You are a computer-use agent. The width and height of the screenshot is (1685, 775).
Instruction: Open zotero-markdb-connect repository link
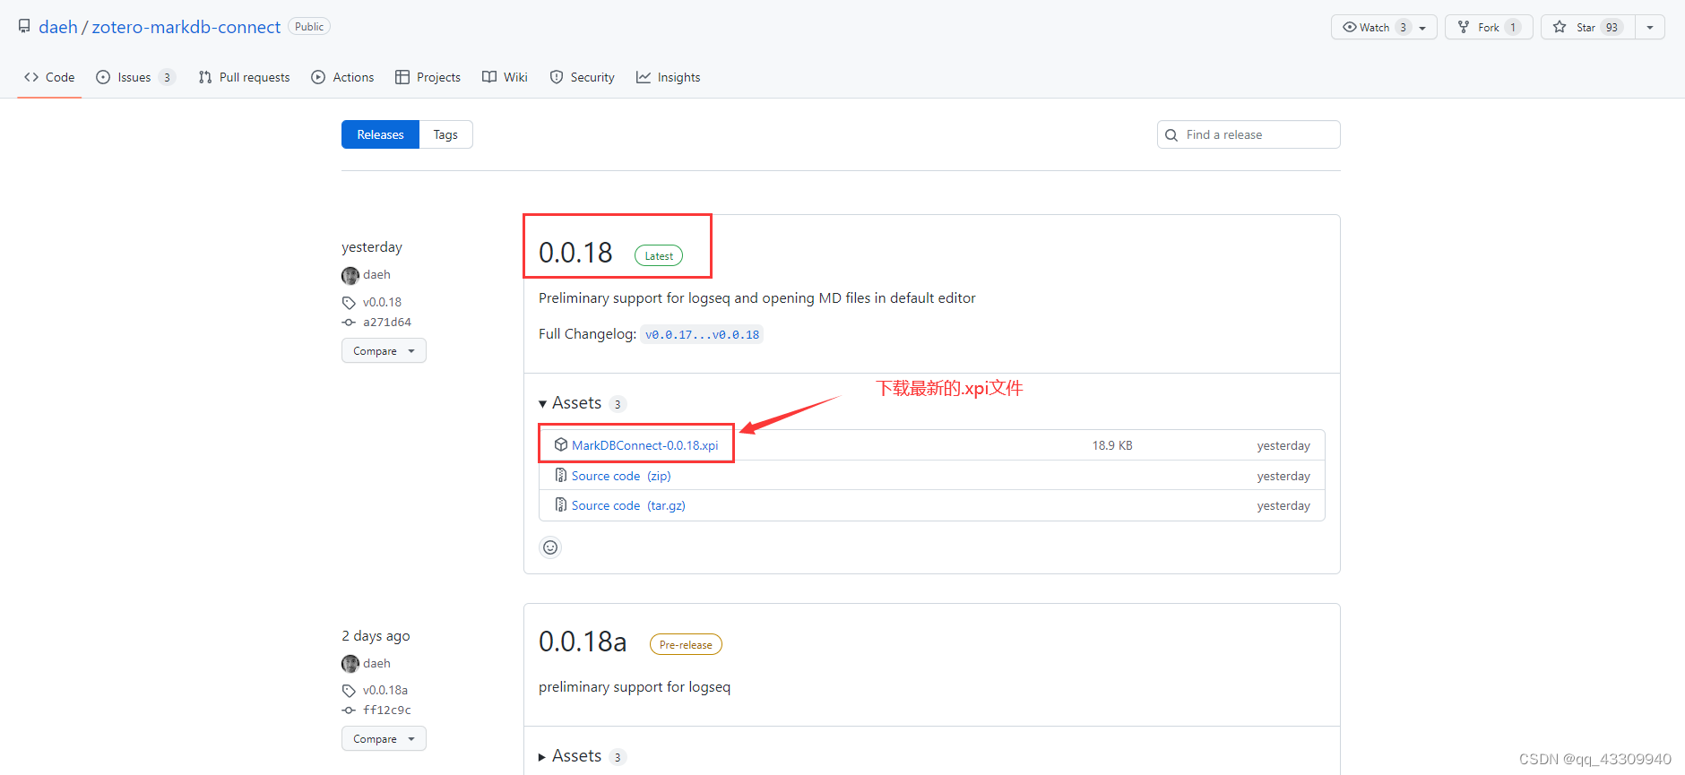(186, 27)
